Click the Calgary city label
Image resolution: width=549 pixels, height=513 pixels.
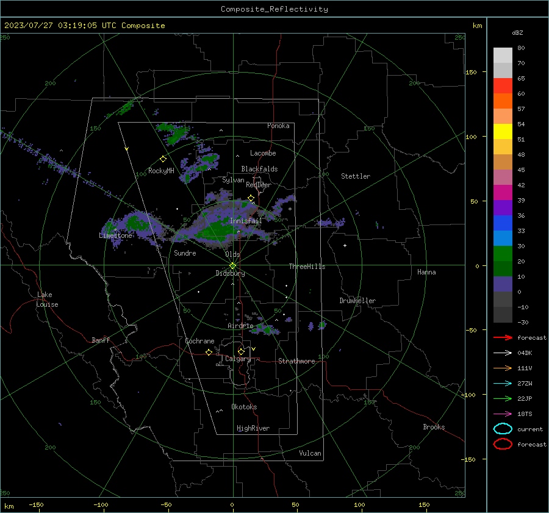coord(238,359)
